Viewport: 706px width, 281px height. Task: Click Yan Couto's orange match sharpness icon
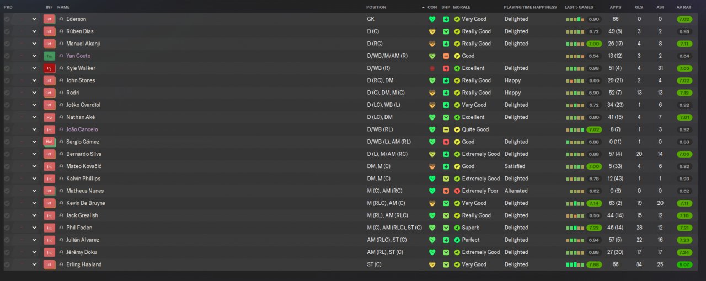tap(446, 56)
